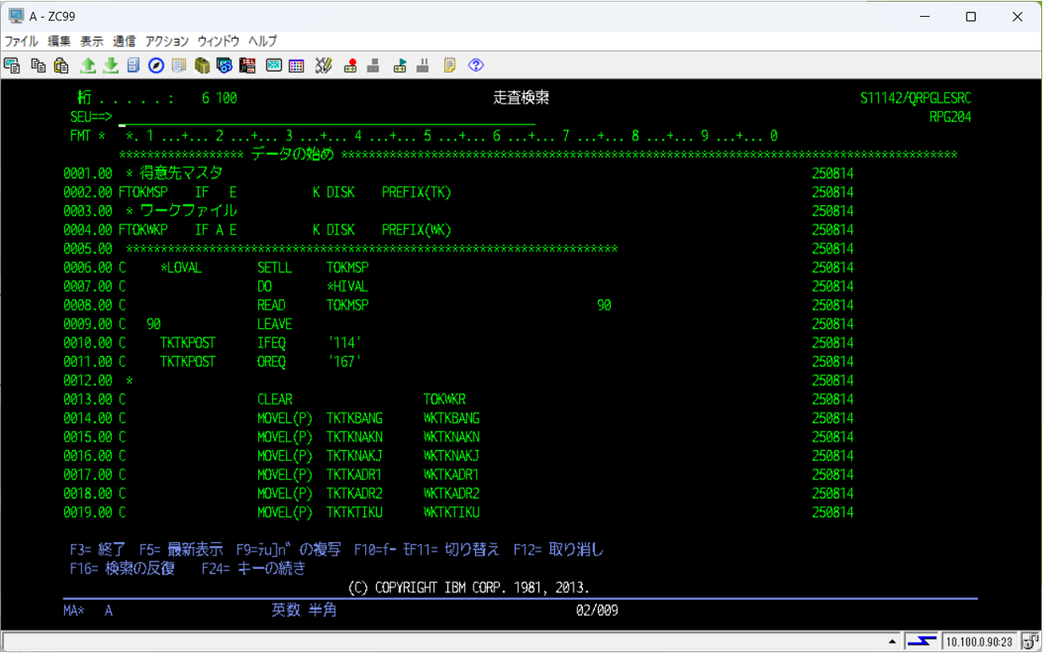
Task: Click the document pages icon
Action: (x=178, y=66)
